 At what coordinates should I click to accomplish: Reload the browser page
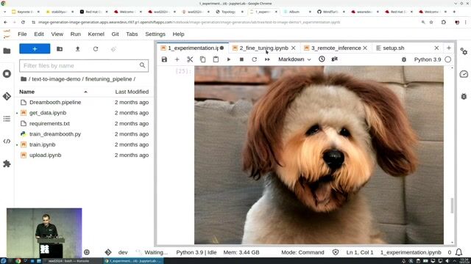pyautogui.click(x=23, y=22)
